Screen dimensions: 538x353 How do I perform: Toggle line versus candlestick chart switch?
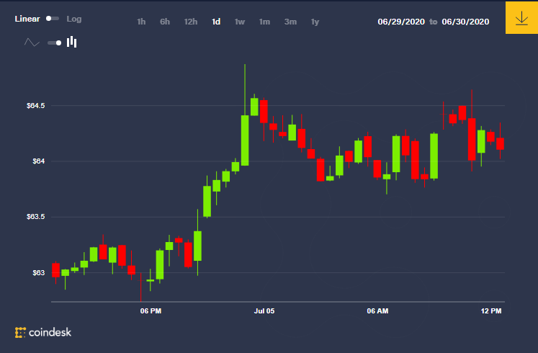click(x=54, y=43)
